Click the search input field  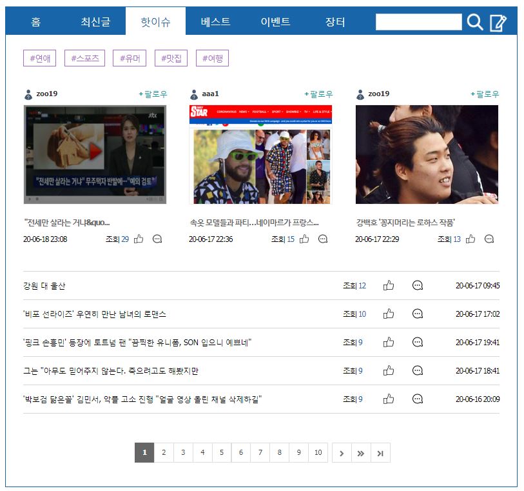tap(418, 23)
